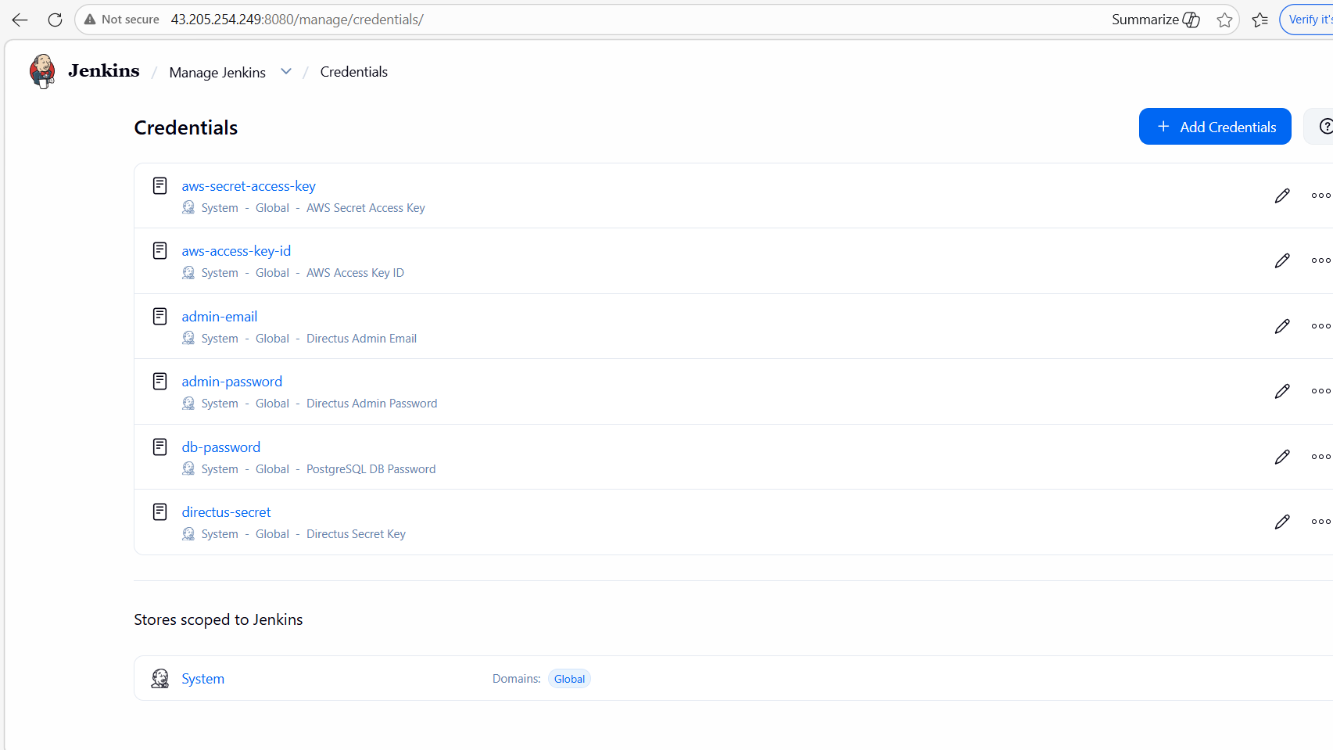Edit db-password via pencil icon
The height and width of the screenshot is (750, 1333).
pos(1281,457)
